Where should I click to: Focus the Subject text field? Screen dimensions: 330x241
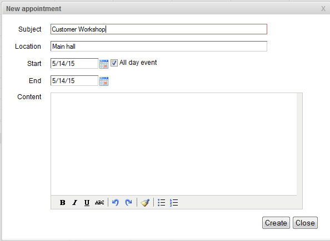coord(159,29)
